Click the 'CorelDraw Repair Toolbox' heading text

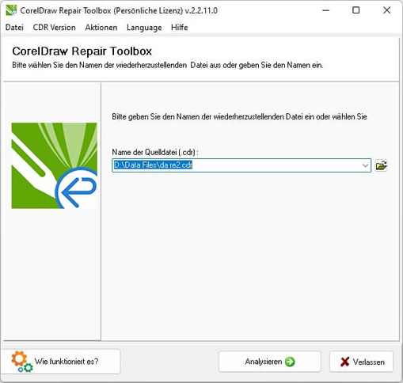(x=82, y=51)
